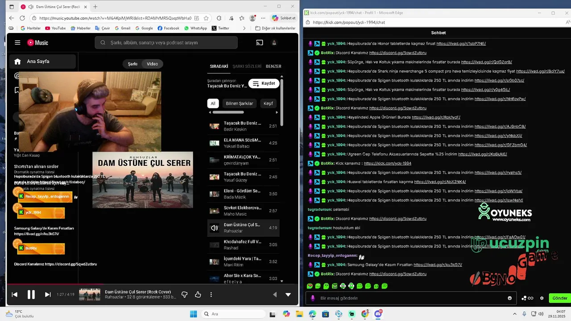The height and width of the screenshot is (321, 571).
Task: Open the ŞARKI SÖZLERİ tab
Action: [247, 66]
